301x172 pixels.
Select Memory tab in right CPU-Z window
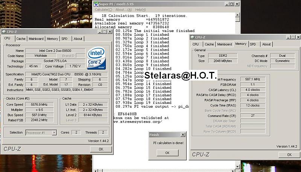(241, 44)
